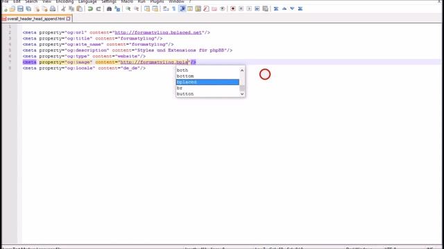444x249 pixels.
Task: Choose 'button' from the autocomplete list
Action: point(207,94)
